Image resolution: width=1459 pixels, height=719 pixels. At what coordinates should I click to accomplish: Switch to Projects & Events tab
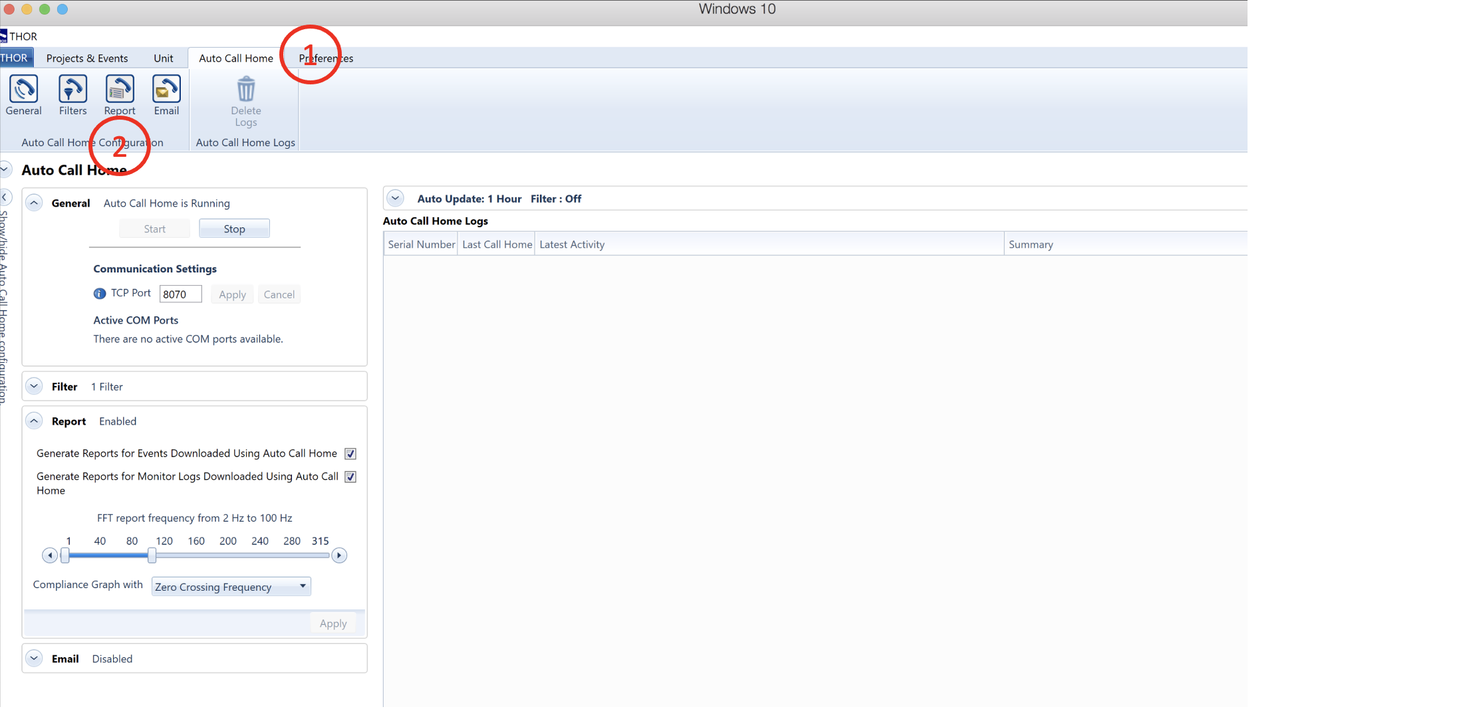(87, 58)
